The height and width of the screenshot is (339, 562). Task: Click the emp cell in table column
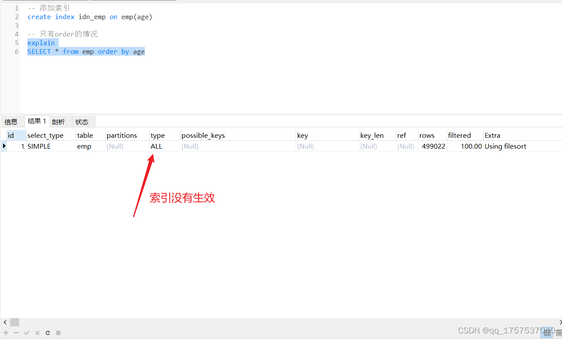(x=90, y=146)
